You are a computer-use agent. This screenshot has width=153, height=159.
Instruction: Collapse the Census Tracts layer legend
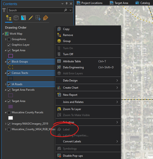coord(6,73)
